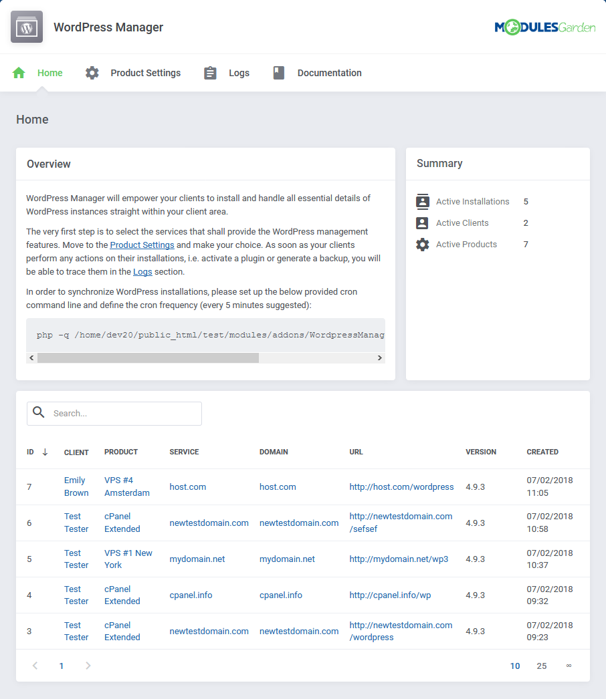The width and height of the screenshot is (606, 699).
Task: Show 10 entries per page
Action: [515, 666]
